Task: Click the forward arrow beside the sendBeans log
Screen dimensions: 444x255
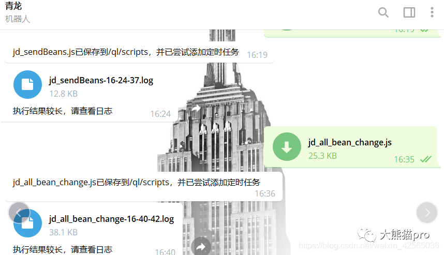Action: pos(196,109)
